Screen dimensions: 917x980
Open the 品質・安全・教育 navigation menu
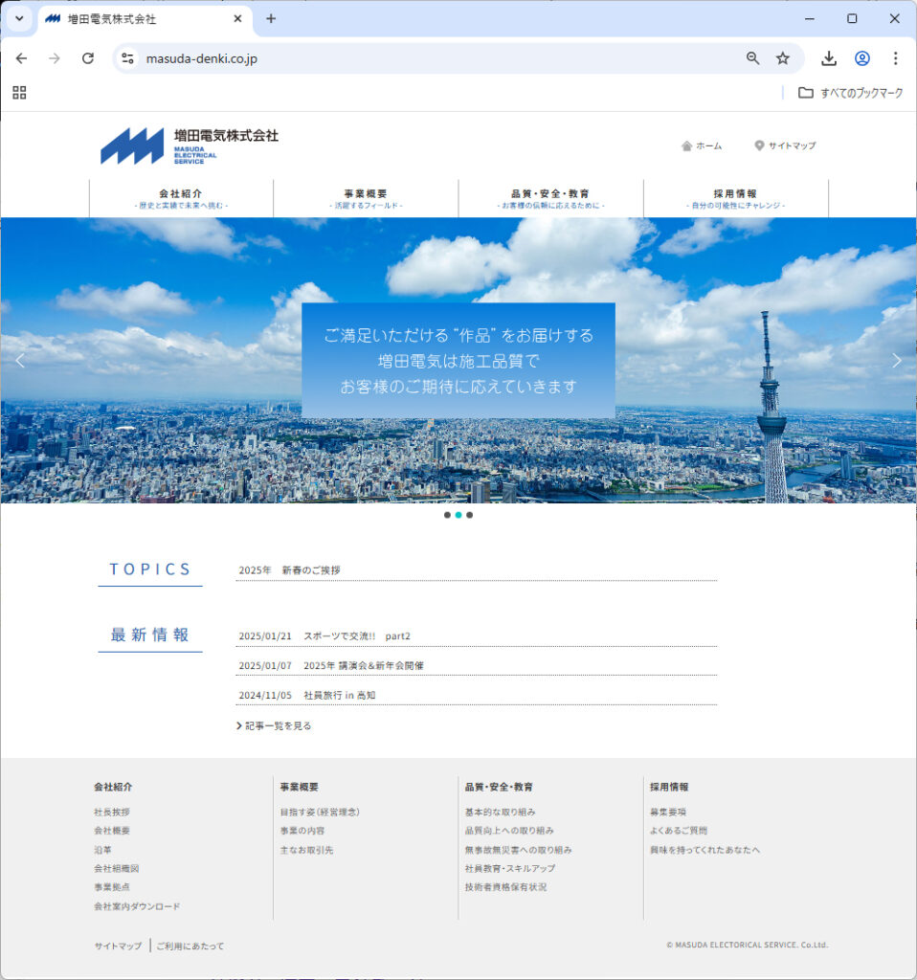click(550, 198)
